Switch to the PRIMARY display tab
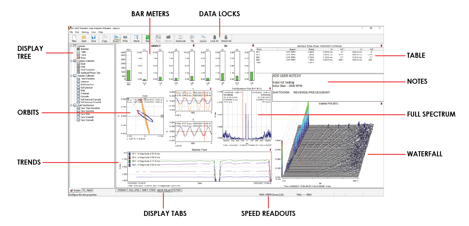469x226 pixels. tap(122, 190)
